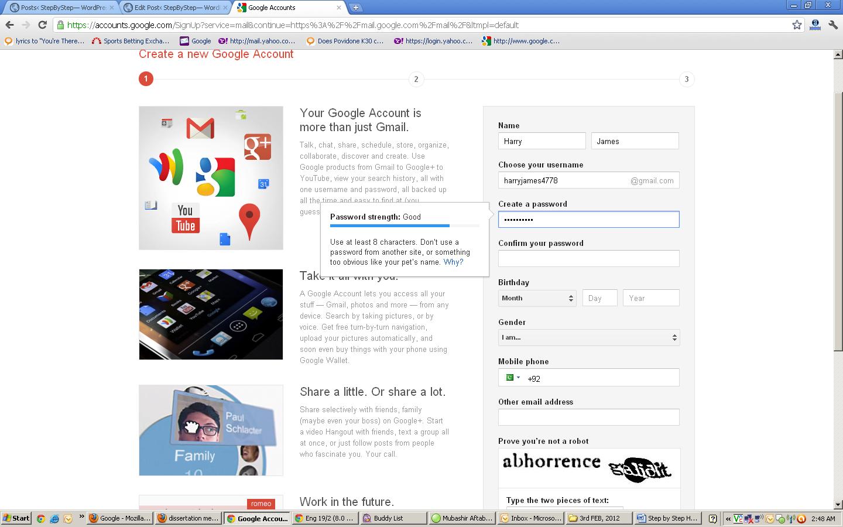Image resolution: width=843 pixels, height=527 pixels.
Task: Reload the page with the refresh icon
Action: pyautogui.click(x=42, y=25)
